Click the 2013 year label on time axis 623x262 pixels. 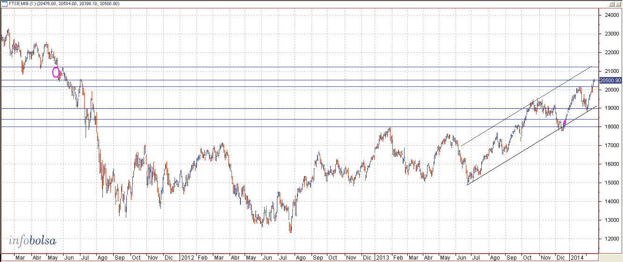pos(383,257)
